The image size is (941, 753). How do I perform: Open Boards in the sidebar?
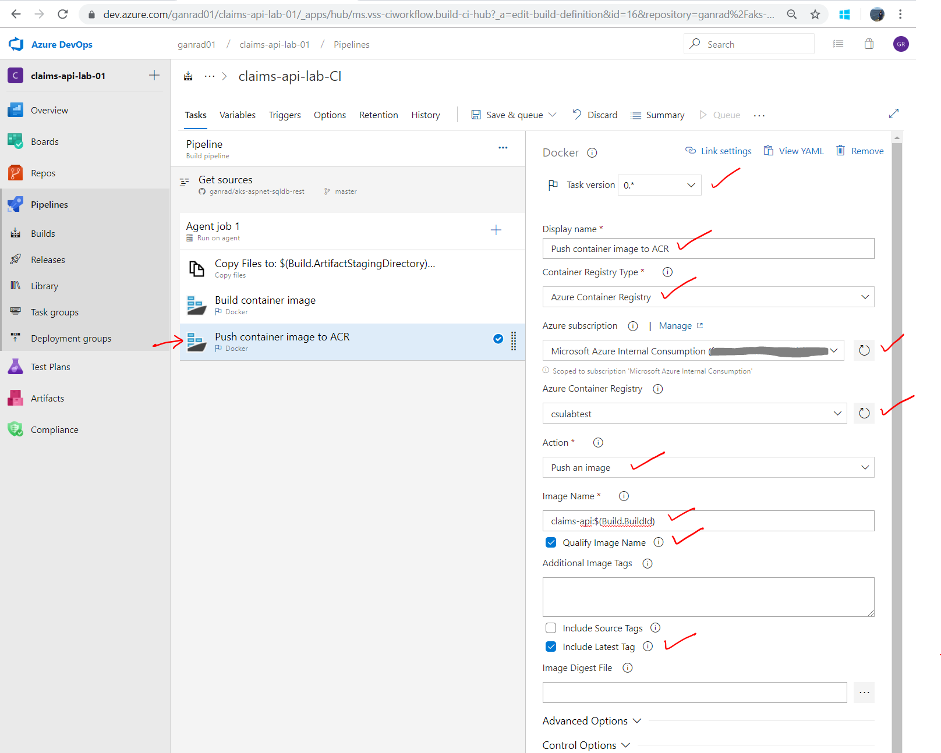(44, 141)
